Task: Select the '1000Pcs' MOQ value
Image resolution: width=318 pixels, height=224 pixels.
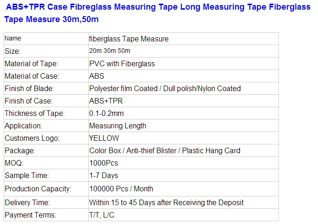Action: pyautogui.click(x=103, y=163)
